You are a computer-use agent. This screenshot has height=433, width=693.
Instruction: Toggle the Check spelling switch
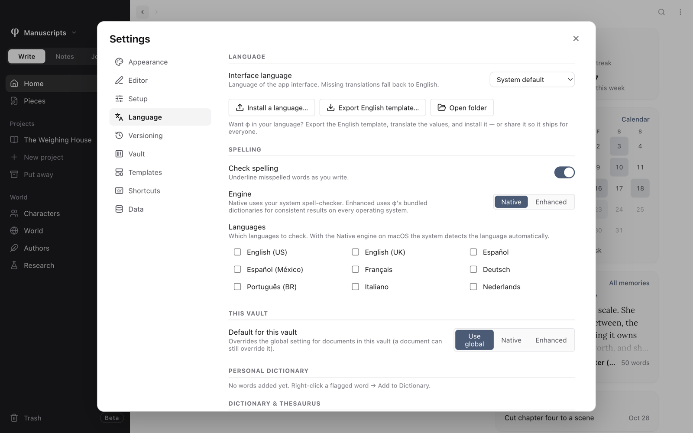click(564, 172)
